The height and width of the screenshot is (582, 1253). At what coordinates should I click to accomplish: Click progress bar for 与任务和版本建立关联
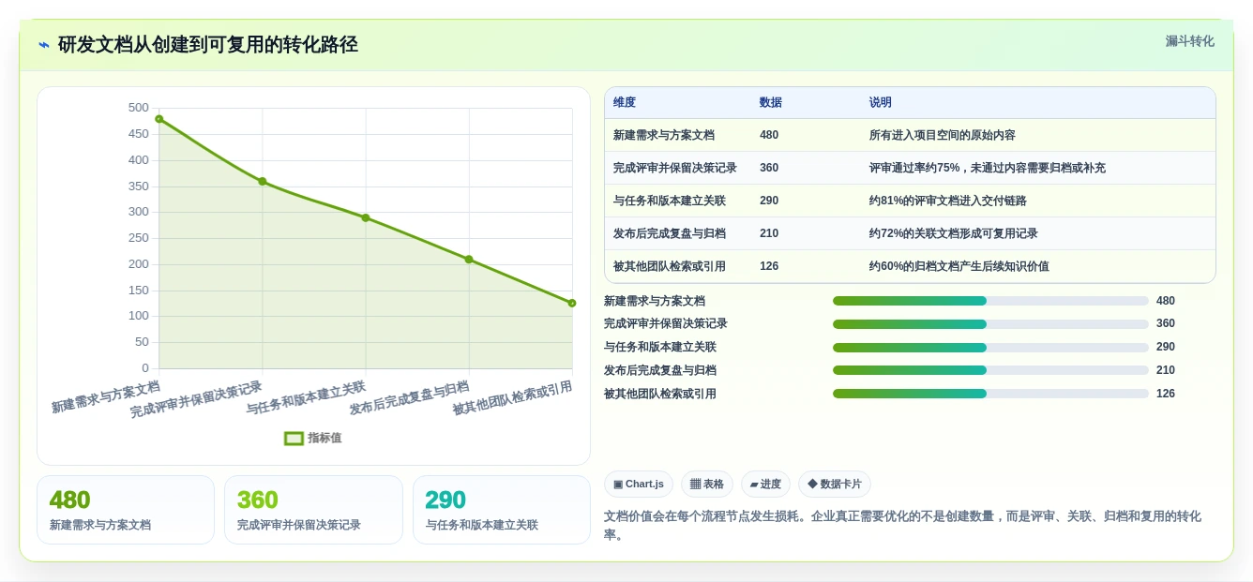tap(990, 347)
